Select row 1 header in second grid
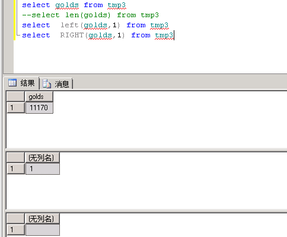The image size is (287, 237). tap(15, 169)
